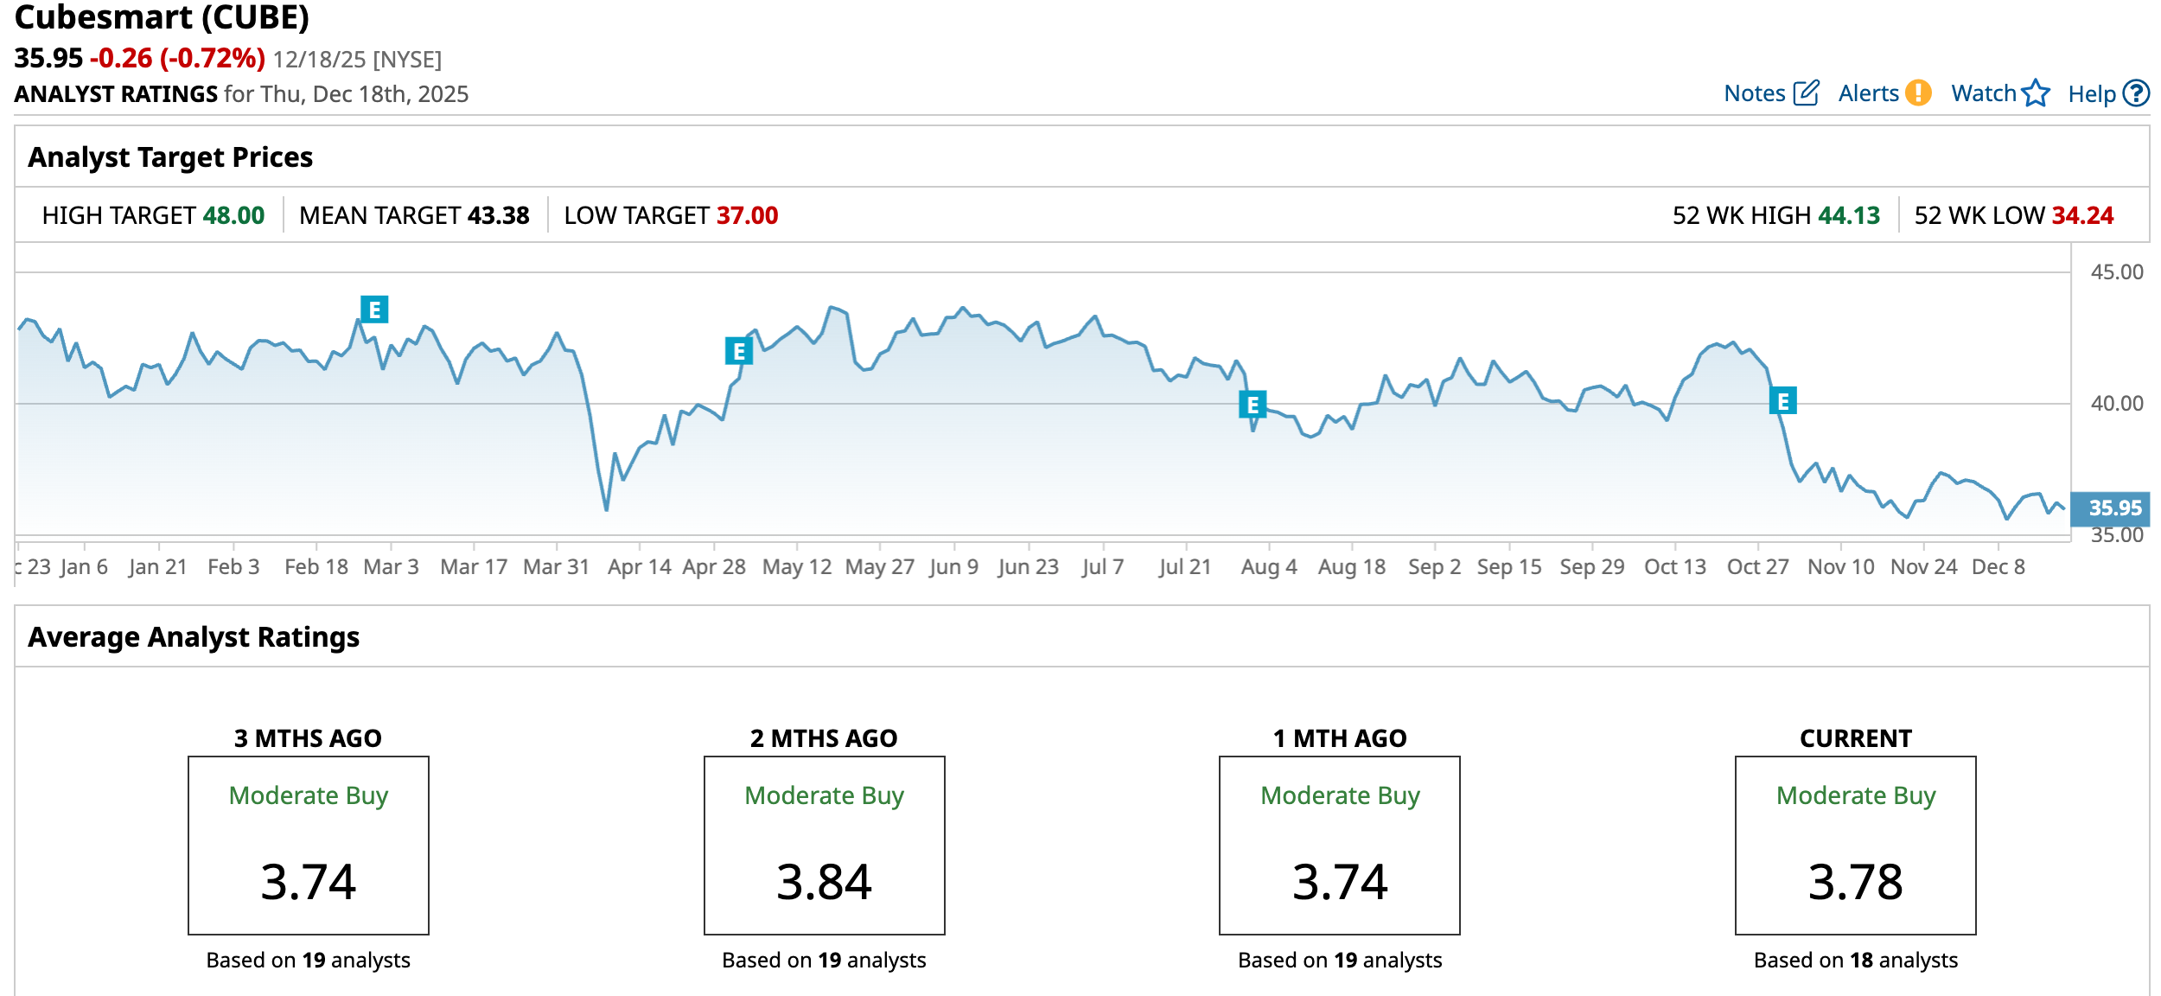Click the 52 WK HIGH 44.13 value
2161x996 pixels.
pos(1848,215)
